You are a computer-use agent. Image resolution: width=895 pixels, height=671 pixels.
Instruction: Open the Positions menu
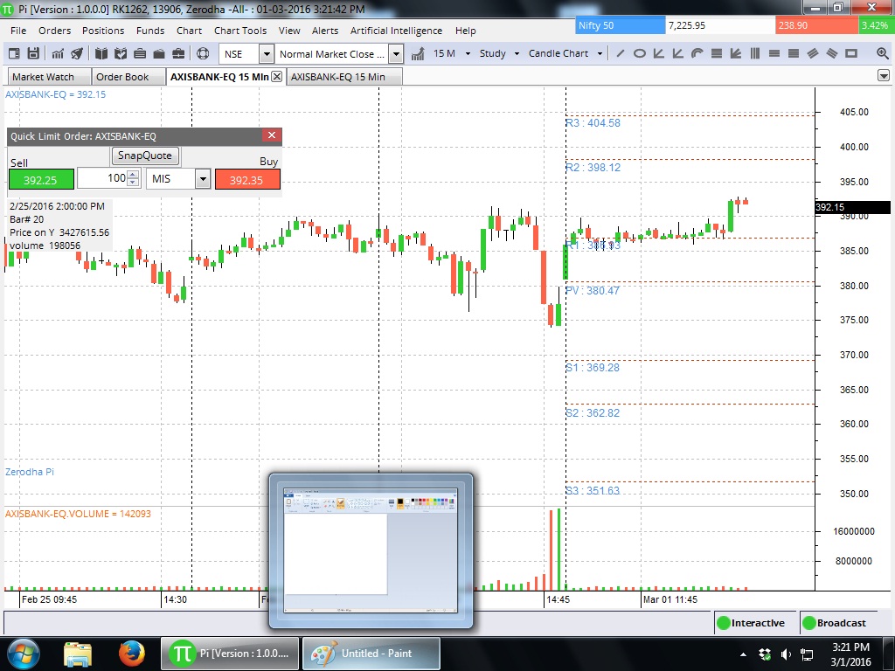[x=103, y=31]
